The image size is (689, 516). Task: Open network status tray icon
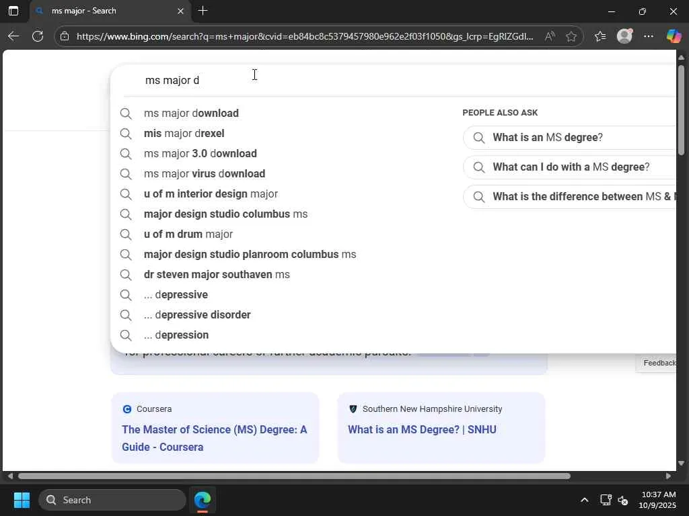[x=606, y=500]
